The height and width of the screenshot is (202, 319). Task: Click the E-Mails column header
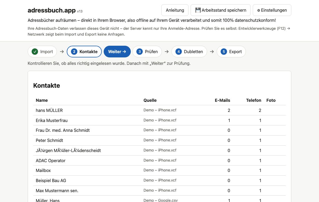coord(223,100)
